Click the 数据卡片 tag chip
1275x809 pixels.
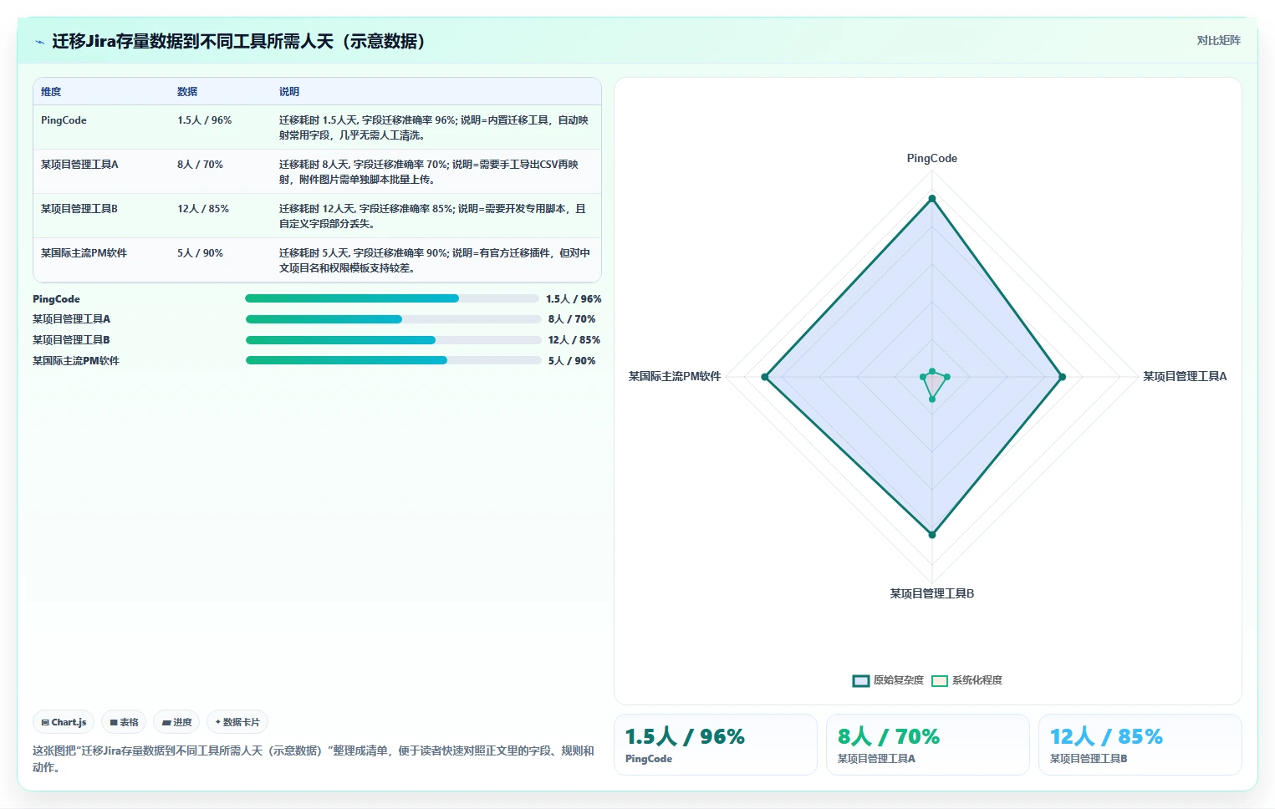[237, 722]
